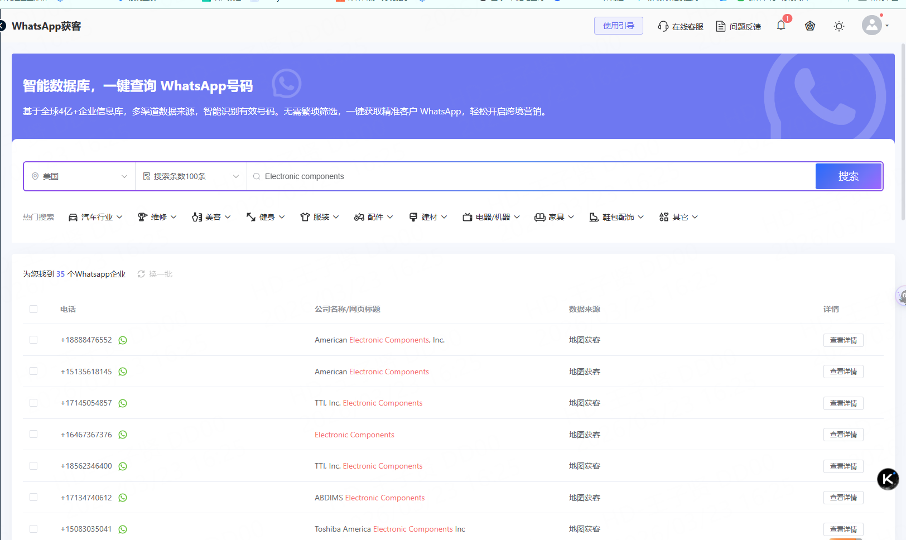The image size is (906, 540).
Task: Open the 电器/机器 category menu
Action: click(491, 217)
